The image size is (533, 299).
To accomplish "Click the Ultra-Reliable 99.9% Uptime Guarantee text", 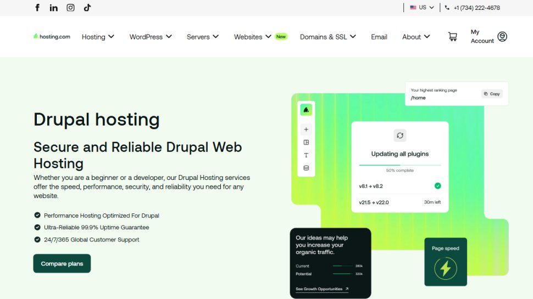I will [96, 227].
